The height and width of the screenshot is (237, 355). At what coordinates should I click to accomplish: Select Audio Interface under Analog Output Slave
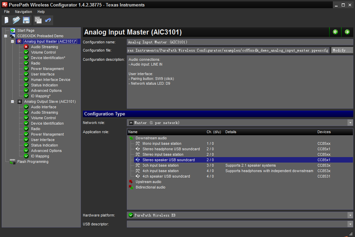[43, 107]
